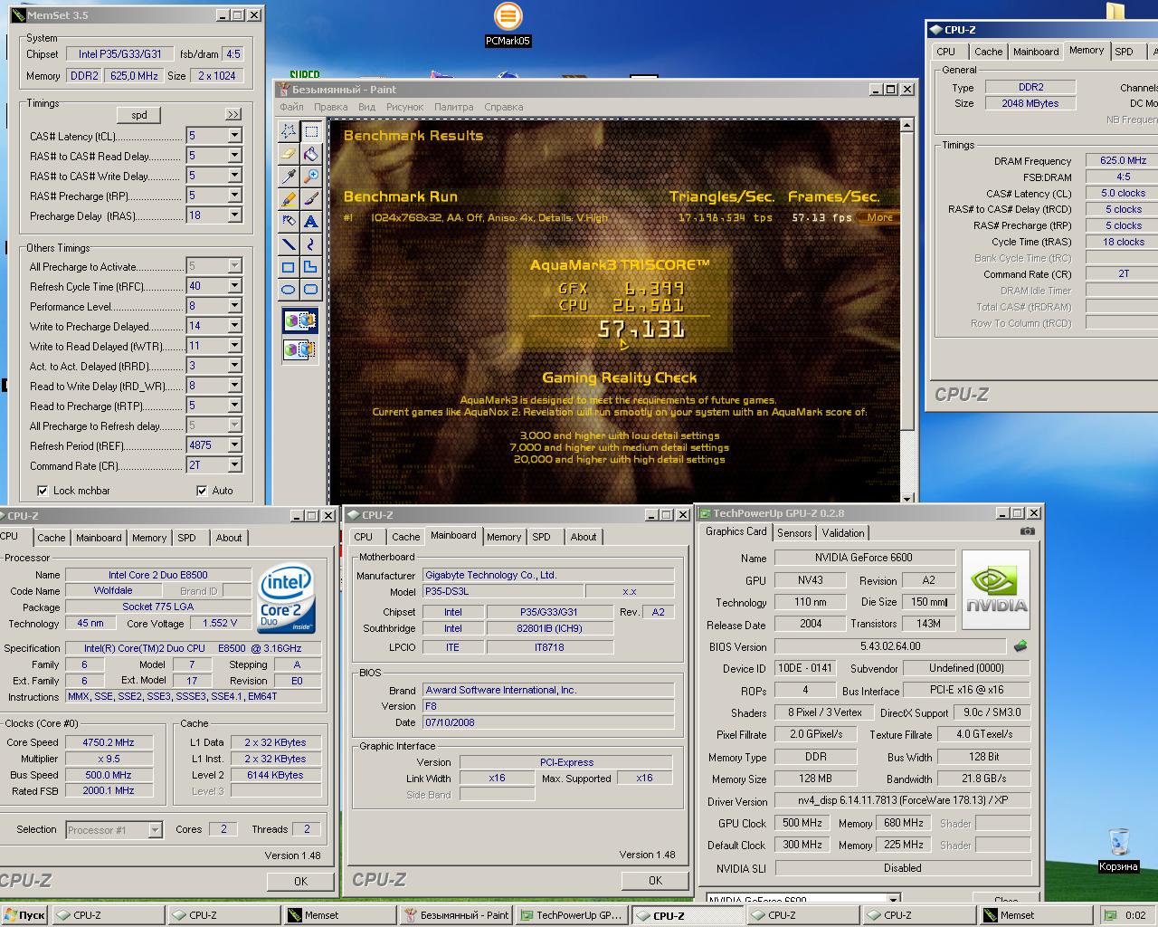The image size is (1158, 927).
Task: Open the Корзина recycle bin icon
Action: tap(1118, 850)
